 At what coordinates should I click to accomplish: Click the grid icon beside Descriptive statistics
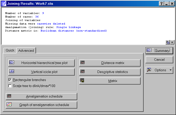pyautogui.click(x=82, y=71)
